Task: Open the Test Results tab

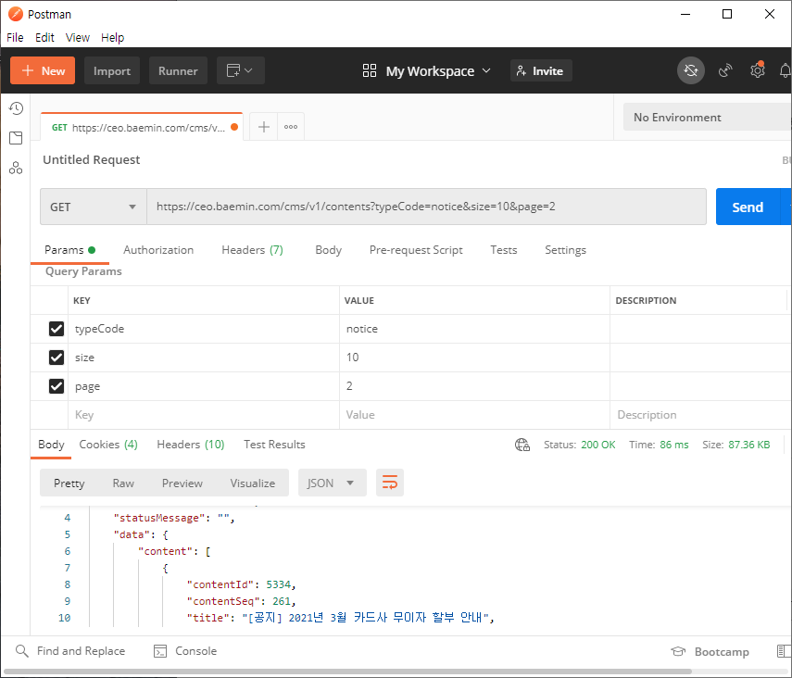Action: (274, 445)
